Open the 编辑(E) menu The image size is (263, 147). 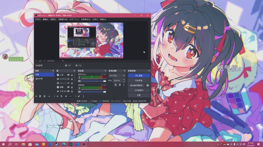pos(45,20)
